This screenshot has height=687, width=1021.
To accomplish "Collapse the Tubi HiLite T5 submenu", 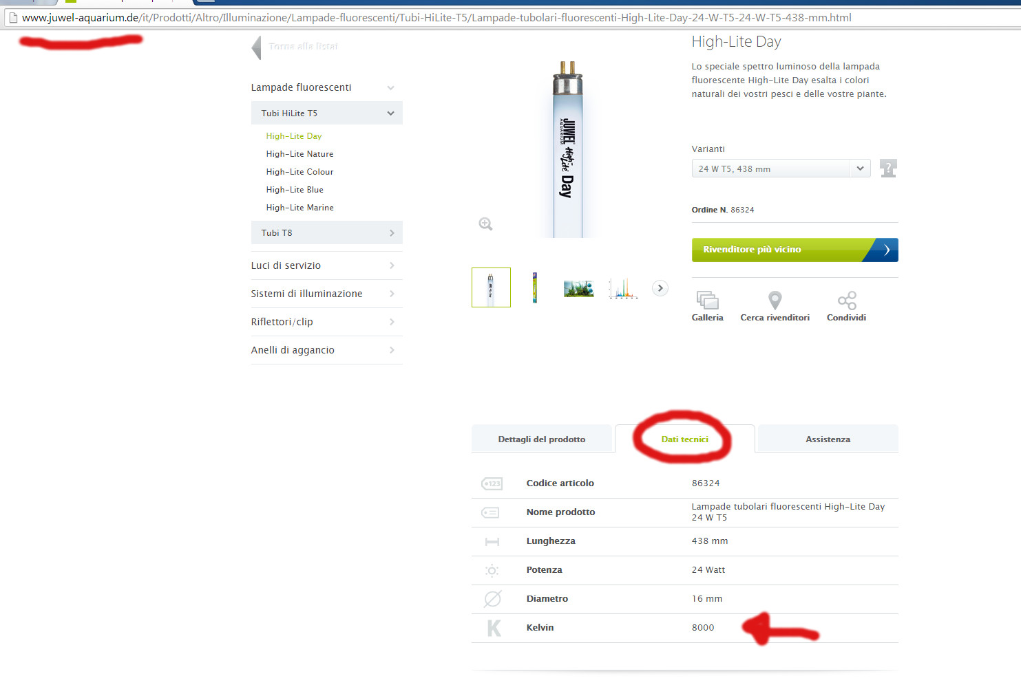I will click(390, 113).
